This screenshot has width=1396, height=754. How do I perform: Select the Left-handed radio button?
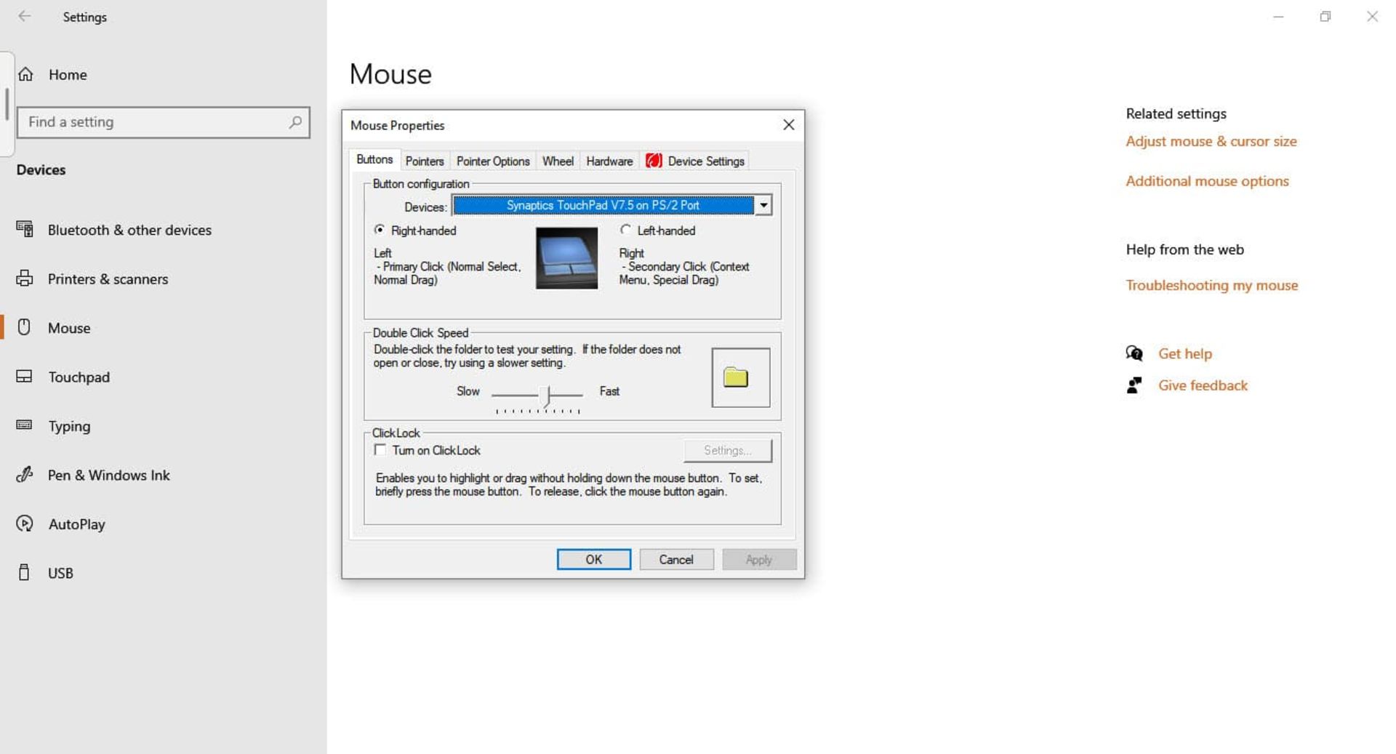pos(625,230)
